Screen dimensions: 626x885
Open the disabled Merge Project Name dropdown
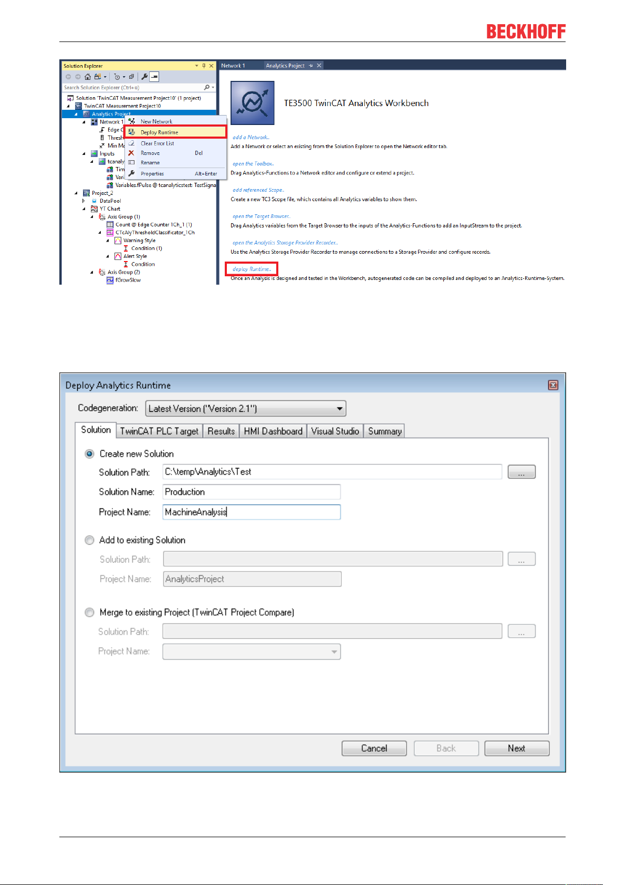click(252, 652)
